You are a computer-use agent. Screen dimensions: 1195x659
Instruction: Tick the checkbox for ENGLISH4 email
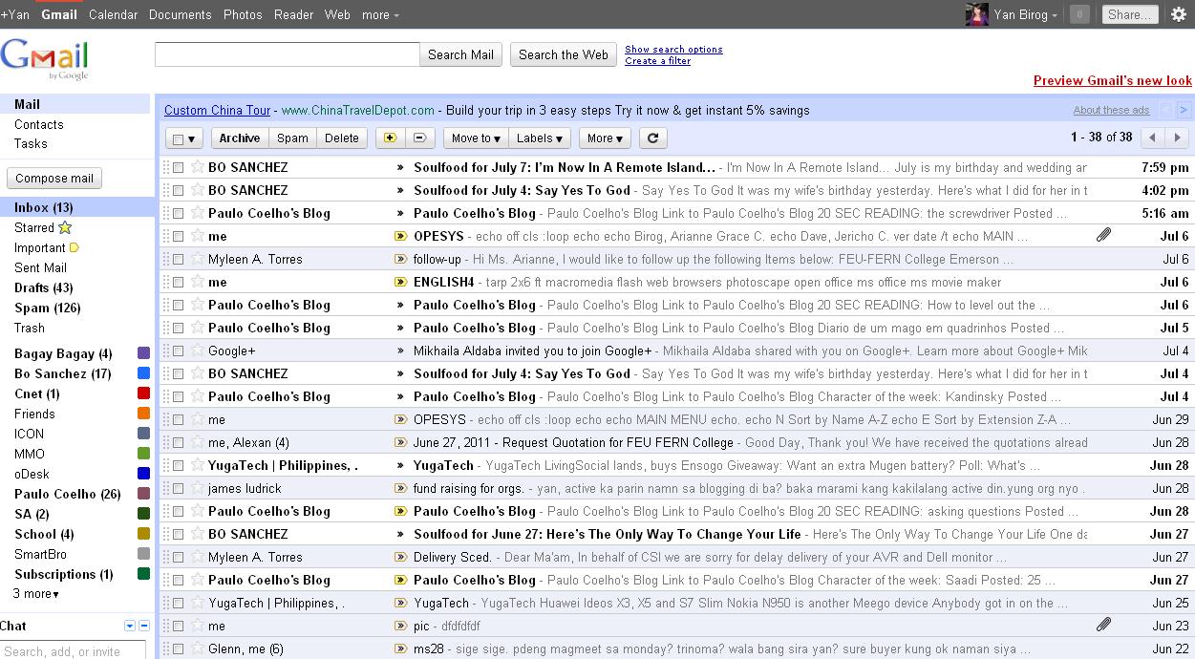[178, 282]
